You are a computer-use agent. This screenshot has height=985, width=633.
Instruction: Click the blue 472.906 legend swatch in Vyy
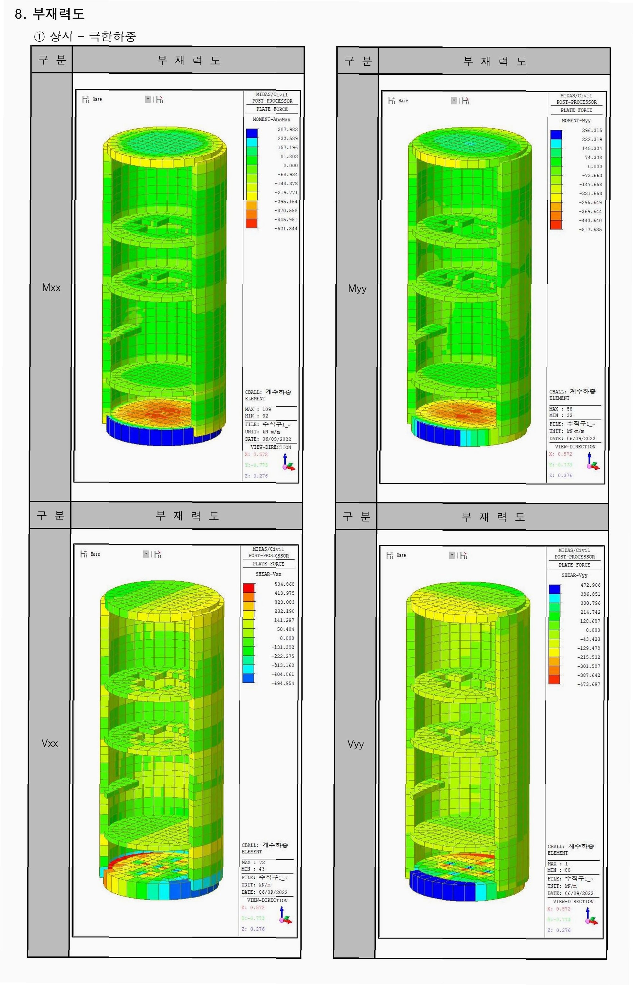554,589
